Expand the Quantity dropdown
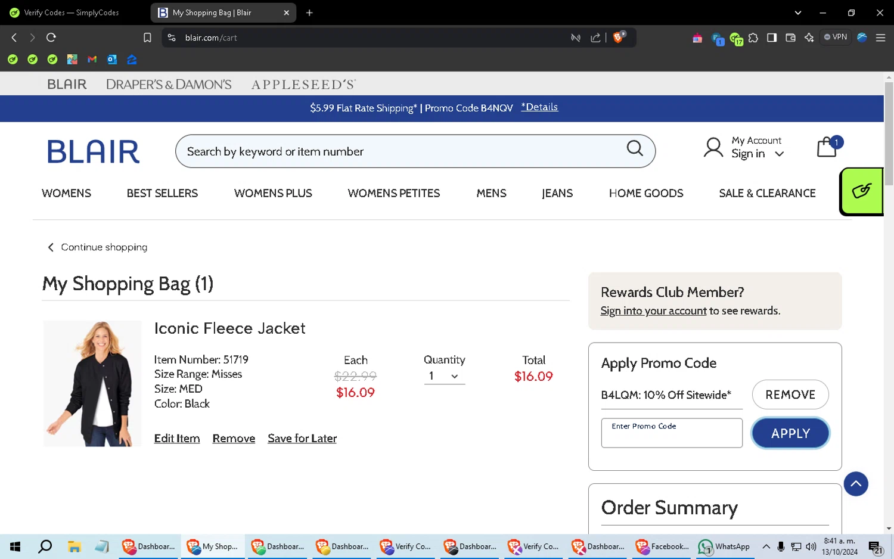Image resolution: width=894 pixels, height=559 pixels. click(x=444, y=376)
